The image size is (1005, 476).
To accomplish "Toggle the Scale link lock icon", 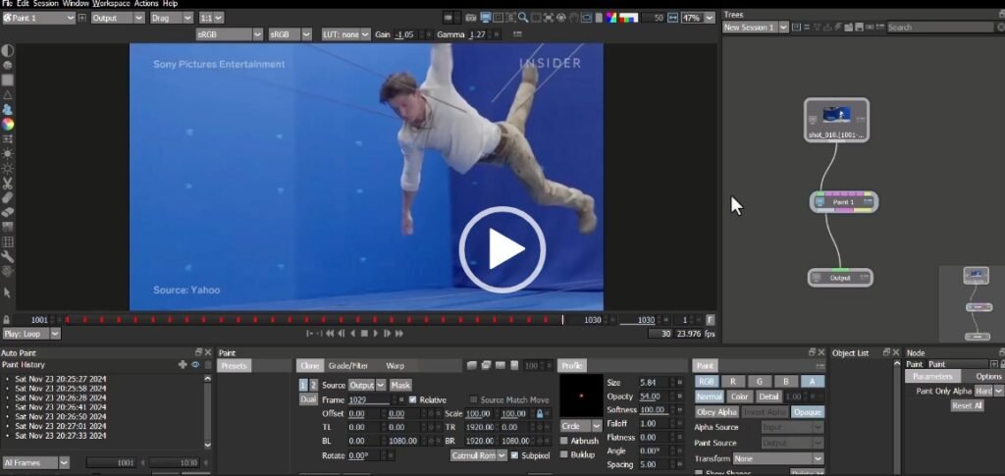I will (539, 414).
